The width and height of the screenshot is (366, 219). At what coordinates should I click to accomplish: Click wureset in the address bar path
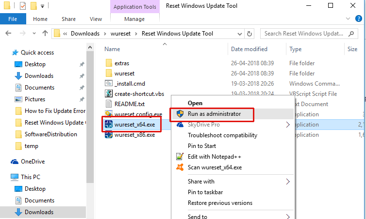120,34
